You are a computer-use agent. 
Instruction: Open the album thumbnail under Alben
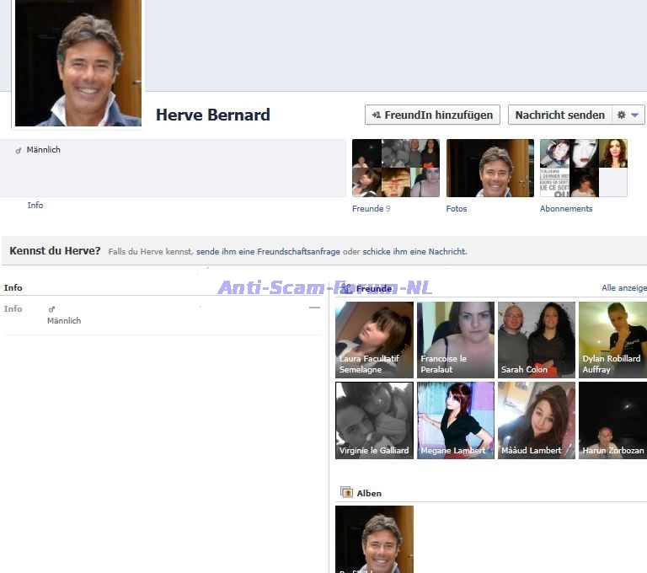(x=374, y=539)
